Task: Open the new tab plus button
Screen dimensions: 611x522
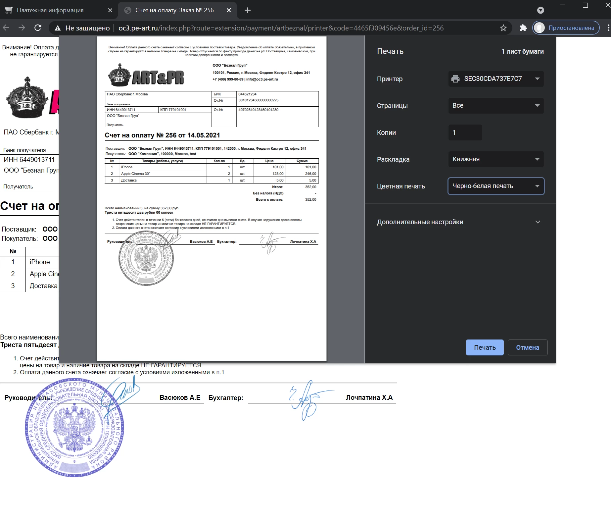Action: [x=248, y=10]
